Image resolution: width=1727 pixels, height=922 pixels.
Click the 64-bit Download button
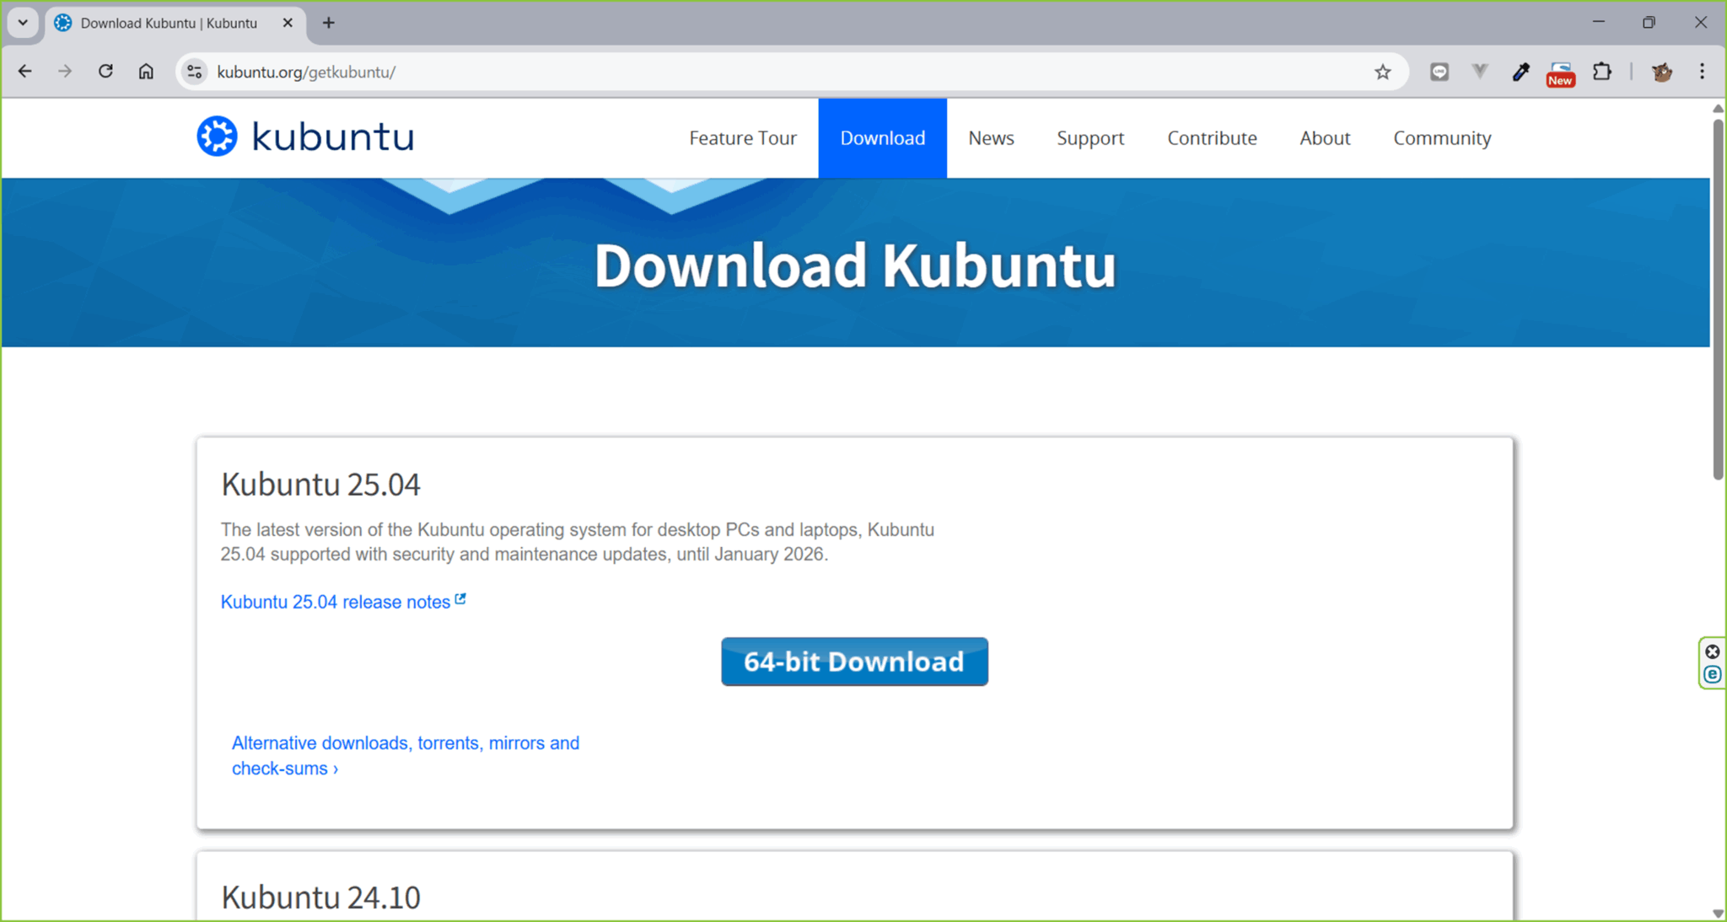pyautogui.click(x=854, y=662)
